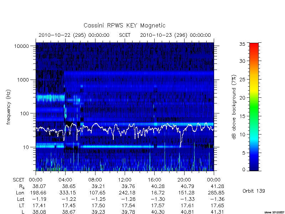
Task: Click the 1000 frequency axis label
Action: tap(23, 80)
